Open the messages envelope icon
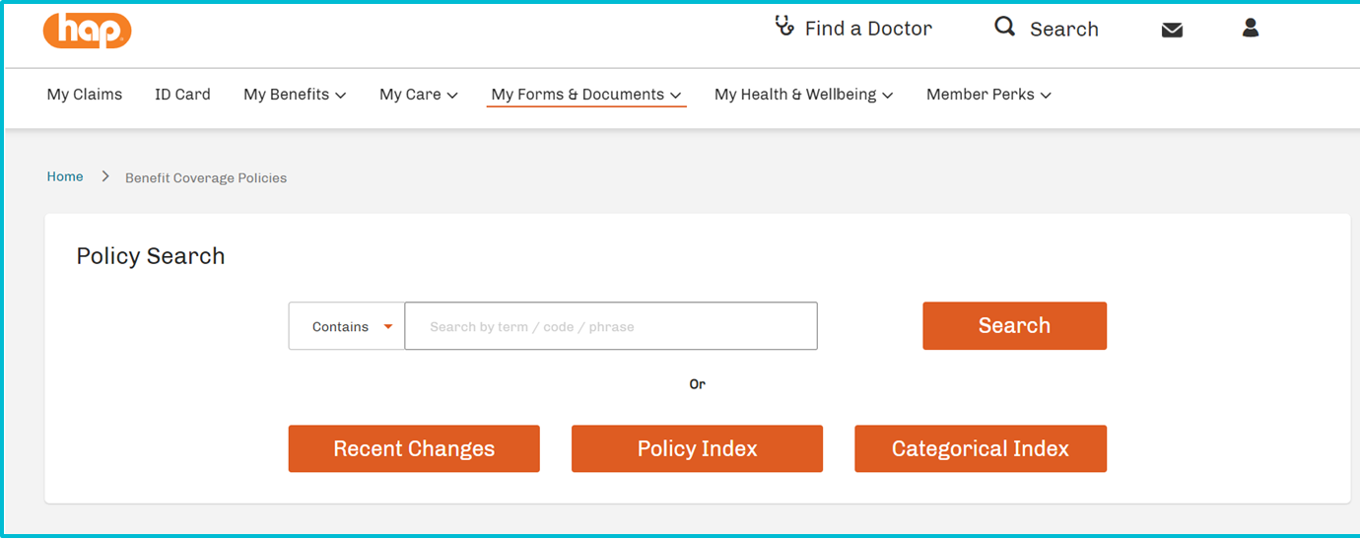1360x539 pixels. coord(1172,30)
